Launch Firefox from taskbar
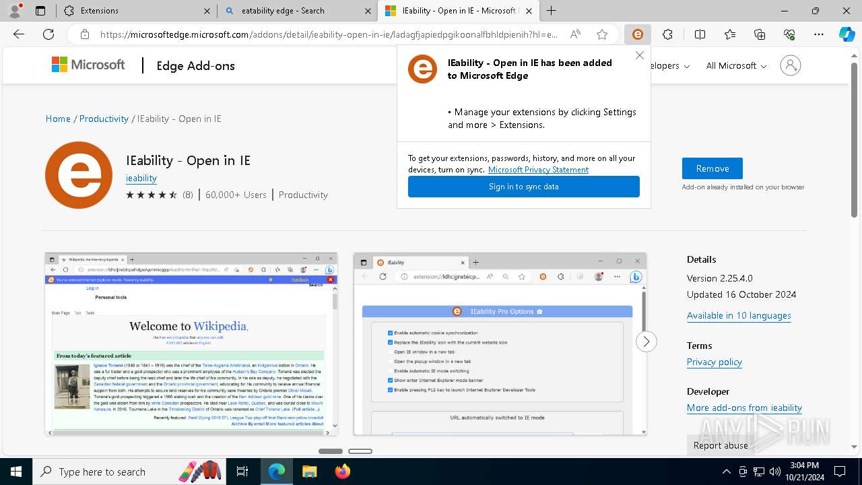The image size is (862, 485). pyautogui.click(x=343, y=472)
